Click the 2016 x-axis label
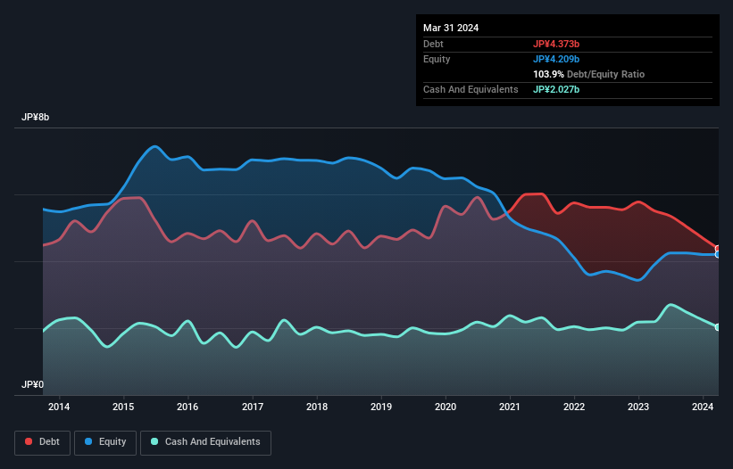 coord(187,407)
